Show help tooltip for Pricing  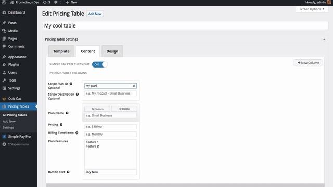(x=61, y=125)
